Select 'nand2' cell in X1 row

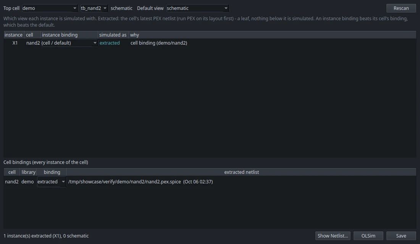tap(33, 43)
